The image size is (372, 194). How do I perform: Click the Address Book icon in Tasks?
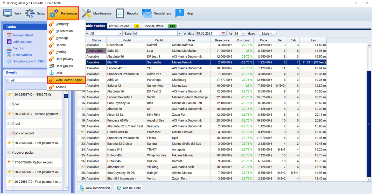(x=9, y=42)
